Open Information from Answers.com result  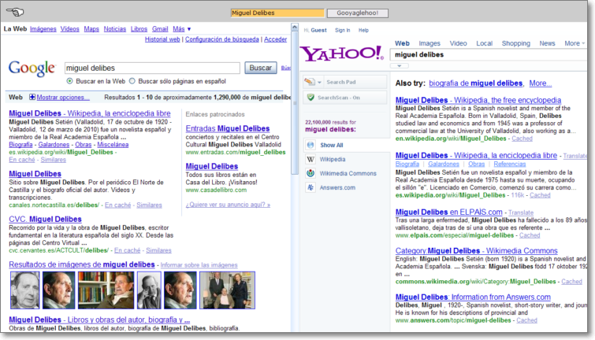click(473, 297)
